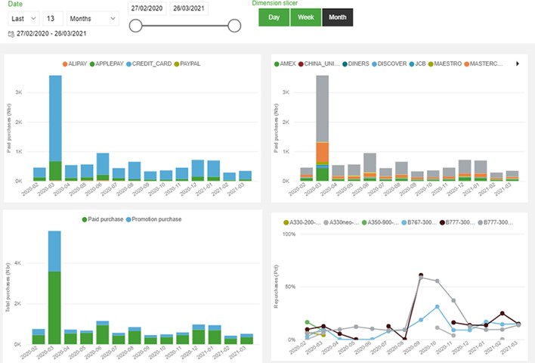Click the 2020-03 gray bar in card-type chart

323,108
